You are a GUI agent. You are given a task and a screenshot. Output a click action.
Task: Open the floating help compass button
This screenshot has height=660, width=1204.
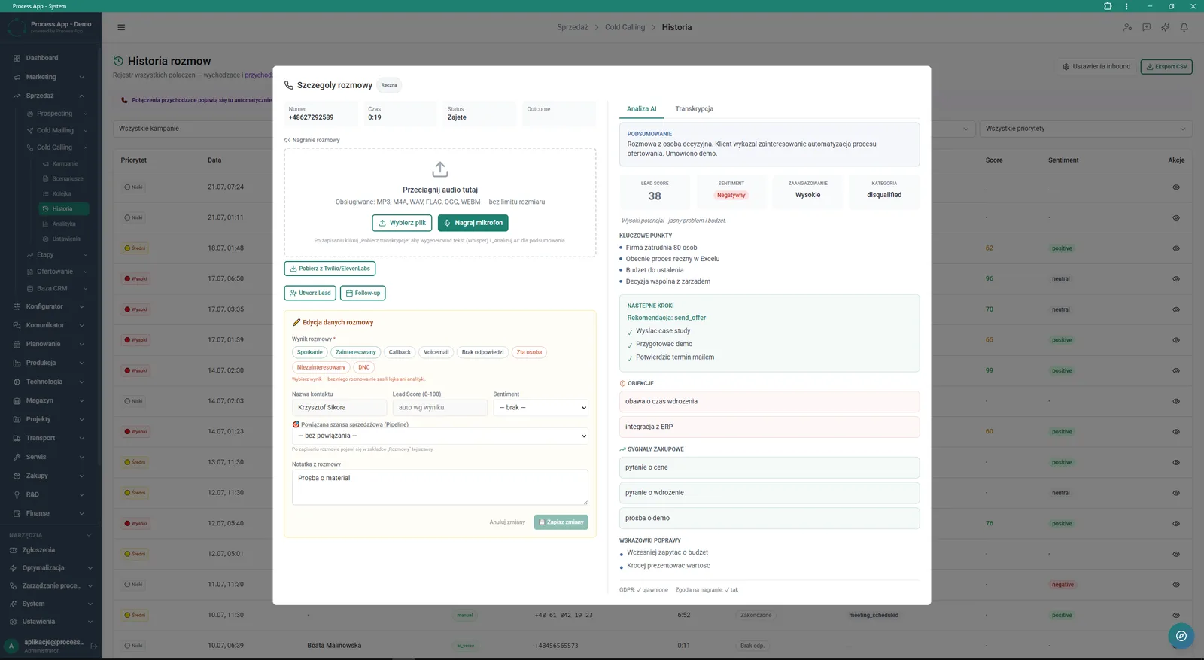1181,636
